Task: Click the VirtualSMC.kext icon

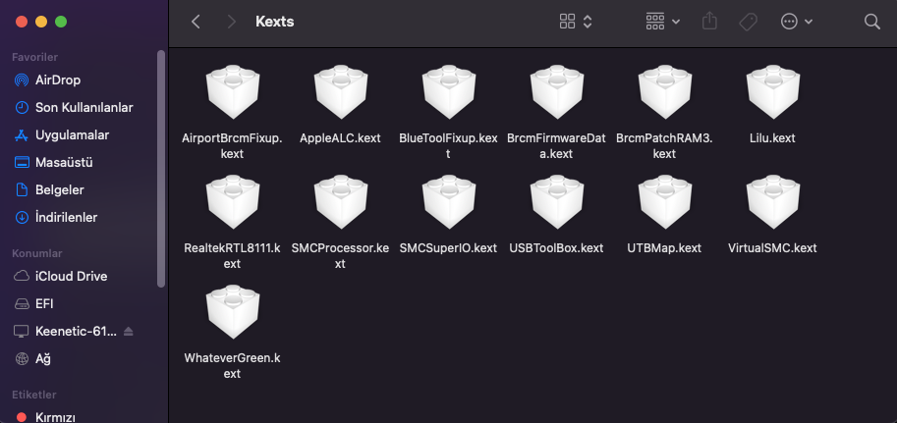Action: pyautogui.click(x=771, y=206)
